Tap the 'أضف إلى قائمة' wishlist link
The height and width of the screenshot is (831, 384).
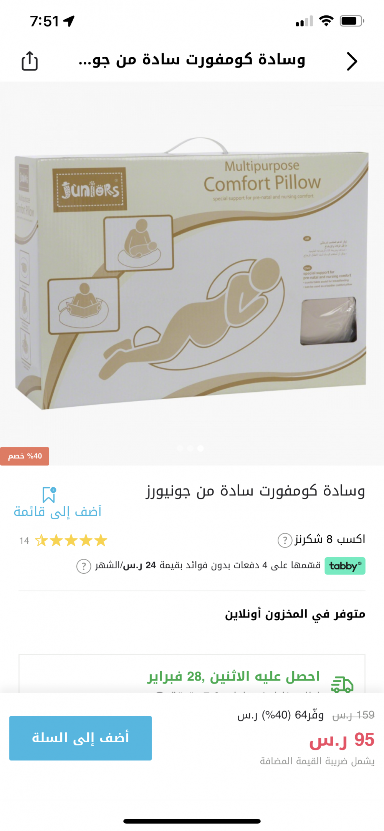(x=58, y=512)
